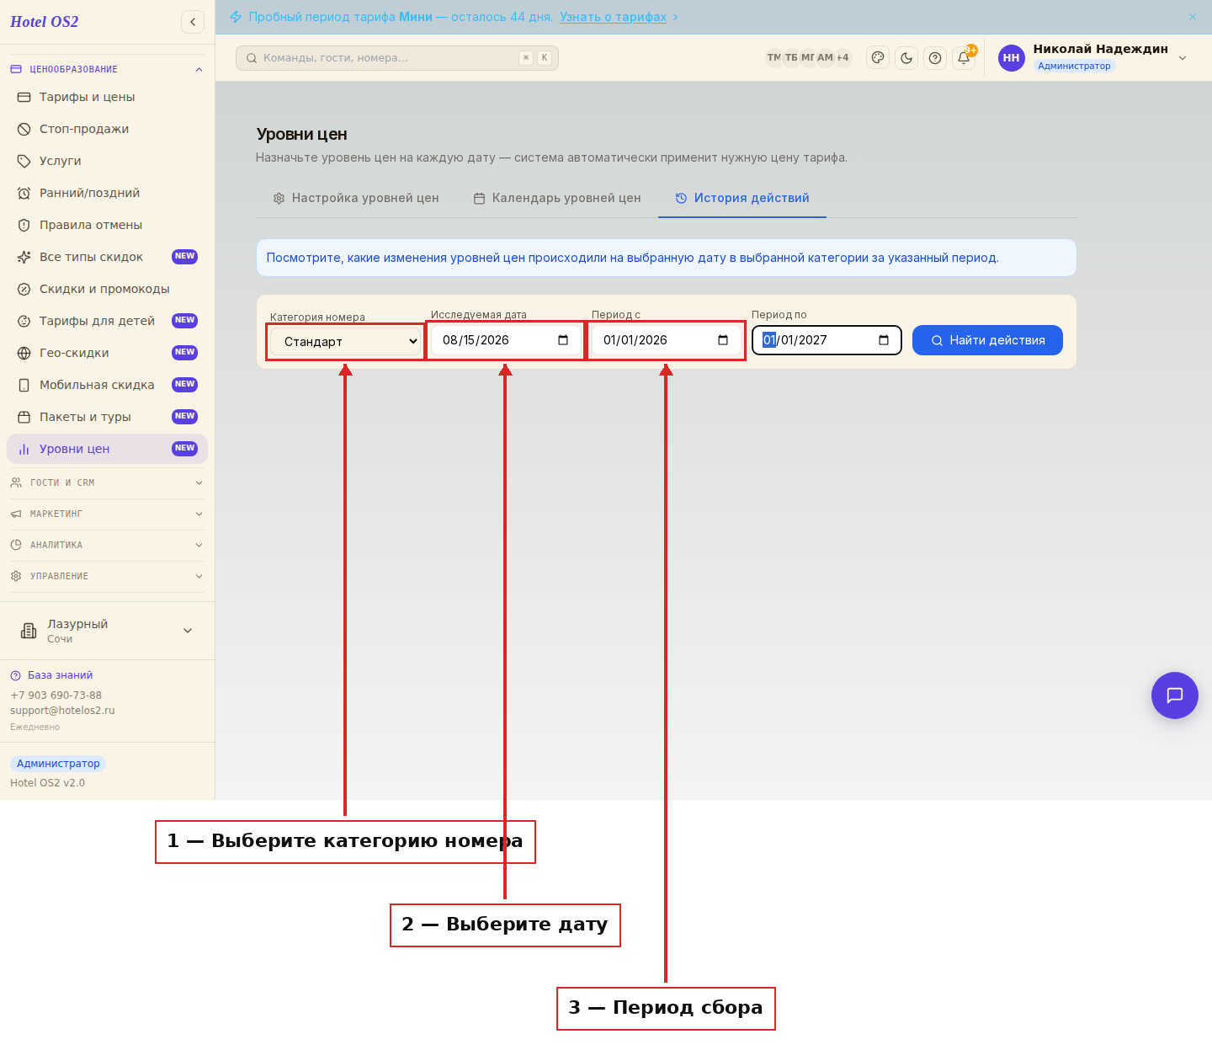Open База знаний link
The height and width of the screenshot is (1050, 1212).
point(60,675)
